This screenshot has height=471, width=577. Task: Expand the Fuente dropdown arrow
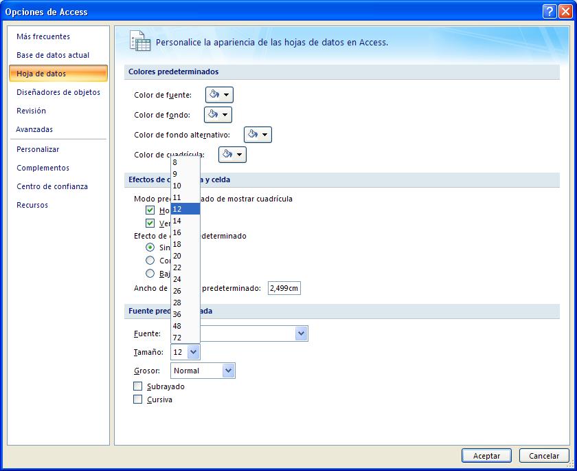tap(301, 333)
